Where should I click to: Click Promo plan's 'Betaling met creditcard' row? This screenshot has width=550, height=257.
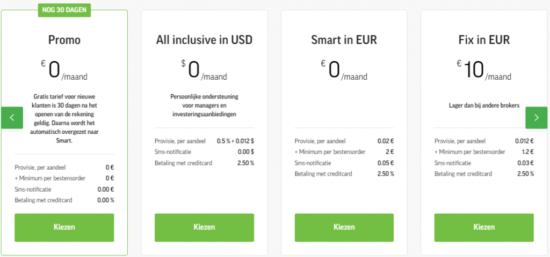pos(64,200)
